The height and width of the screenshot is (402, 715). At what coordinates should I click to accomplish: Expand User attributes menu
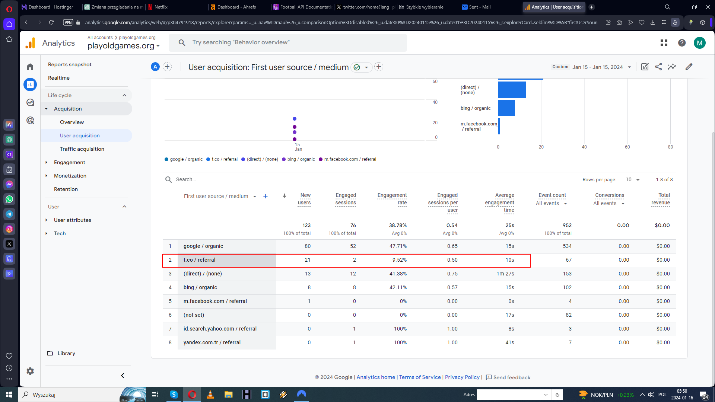[72, 220]
